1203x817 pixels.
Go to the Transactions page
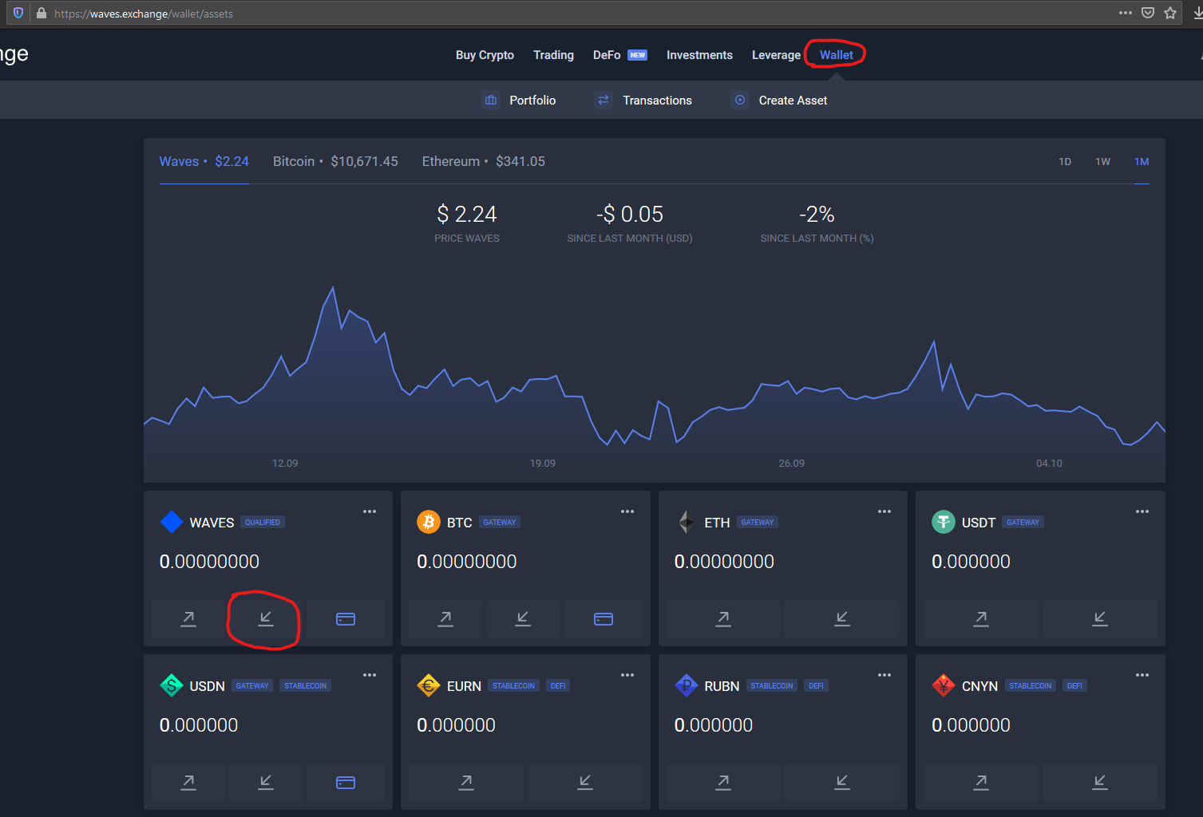click(656, 101)
